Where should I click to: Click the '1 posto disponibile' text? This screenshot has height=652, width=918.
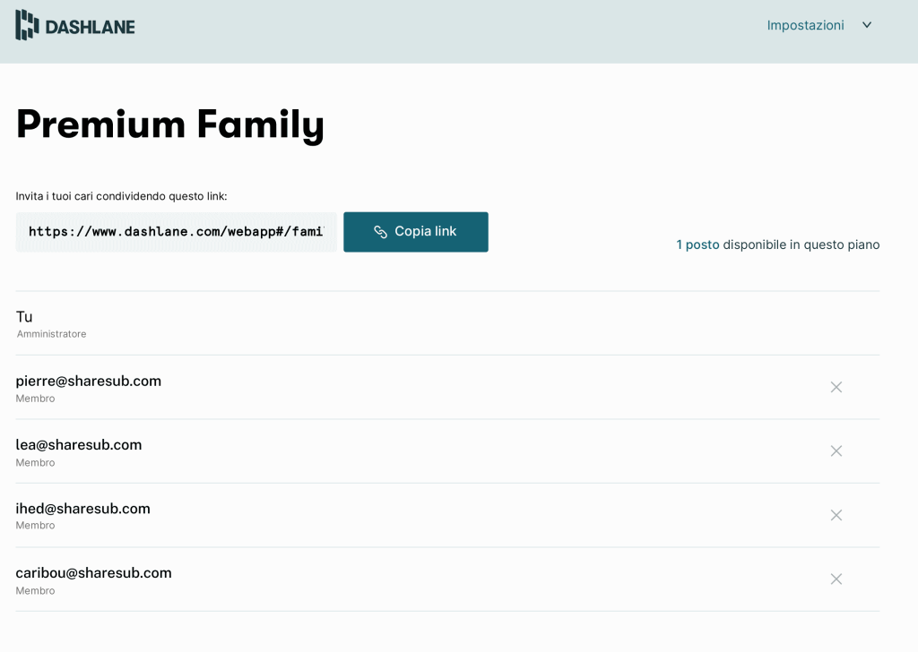click(x=778, y=245)
